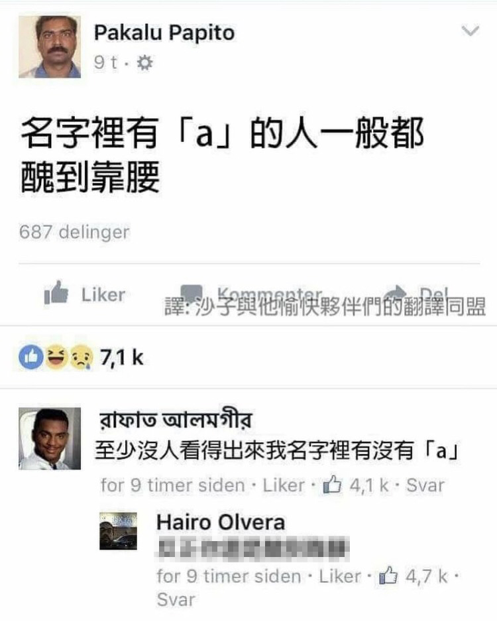Open the Pakalu Papito profile name
The image size is (497, 622).
(164, 32)
